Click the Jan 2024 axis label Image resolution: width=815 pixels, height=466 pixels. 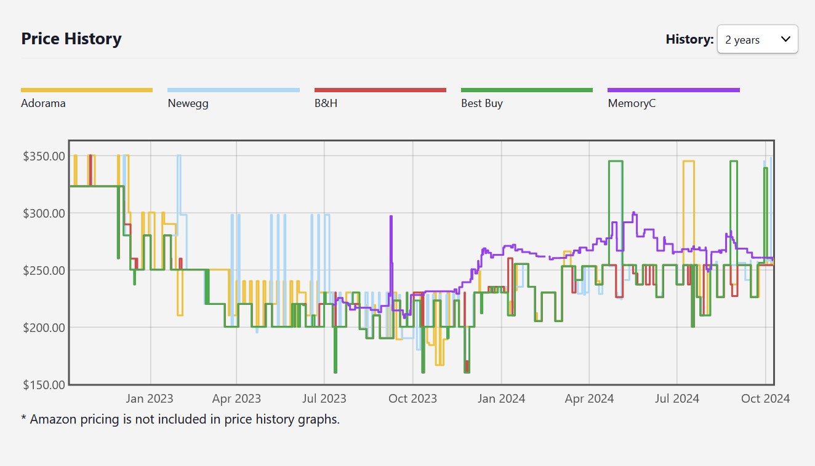click(x=501, y=398)
